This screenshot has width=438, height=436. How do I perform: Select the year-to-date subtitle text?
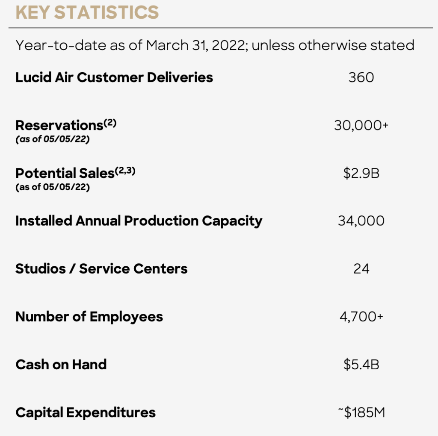pos(215,45)
